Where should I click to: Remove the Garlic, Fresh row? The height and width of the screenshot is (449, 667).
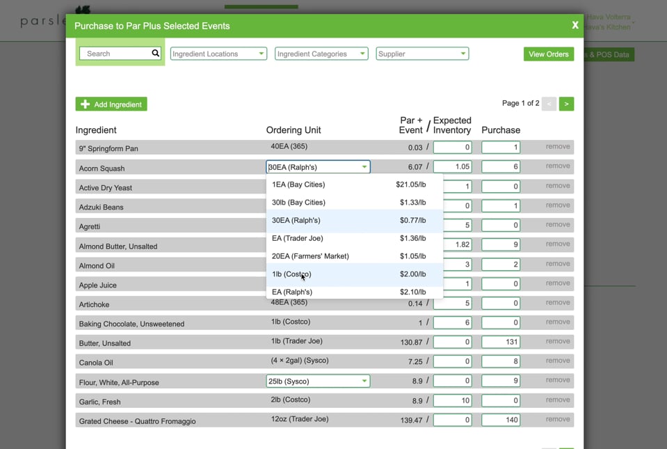[557, 400]
